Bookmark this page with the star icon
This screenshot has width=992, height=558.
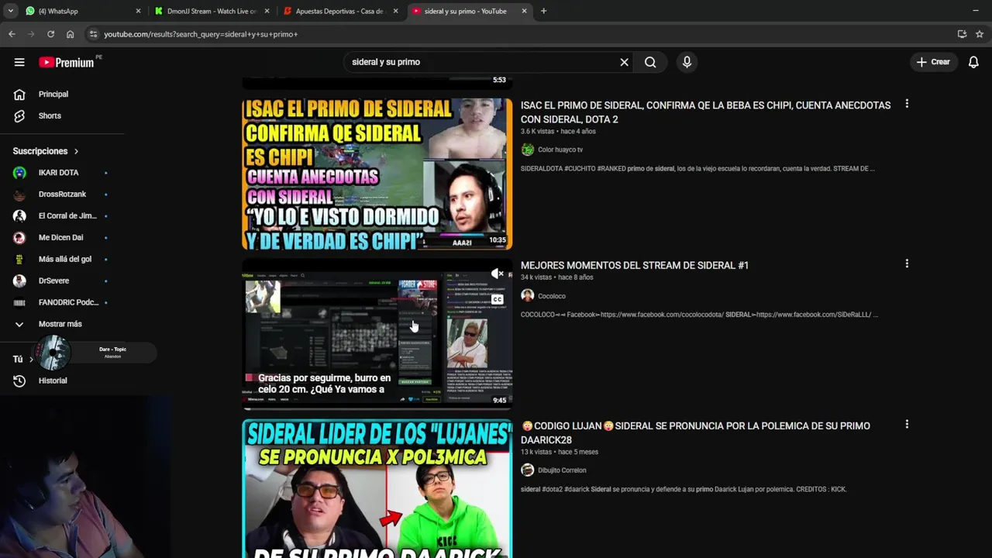click(x=980, y=34)
